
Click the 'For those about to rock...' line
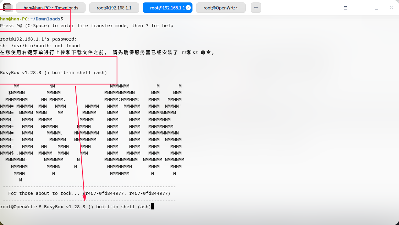click(89, 193)
